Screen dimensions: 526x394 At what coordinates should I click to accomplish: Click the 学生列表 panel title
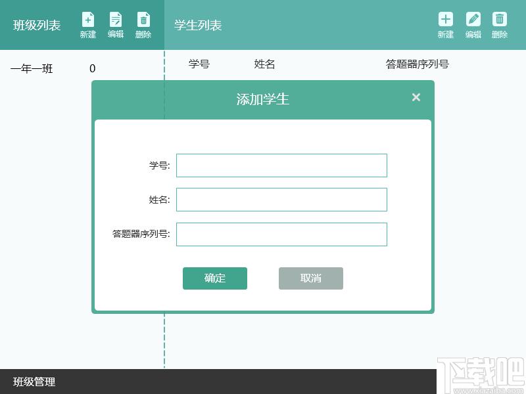(x=198, y=25)
